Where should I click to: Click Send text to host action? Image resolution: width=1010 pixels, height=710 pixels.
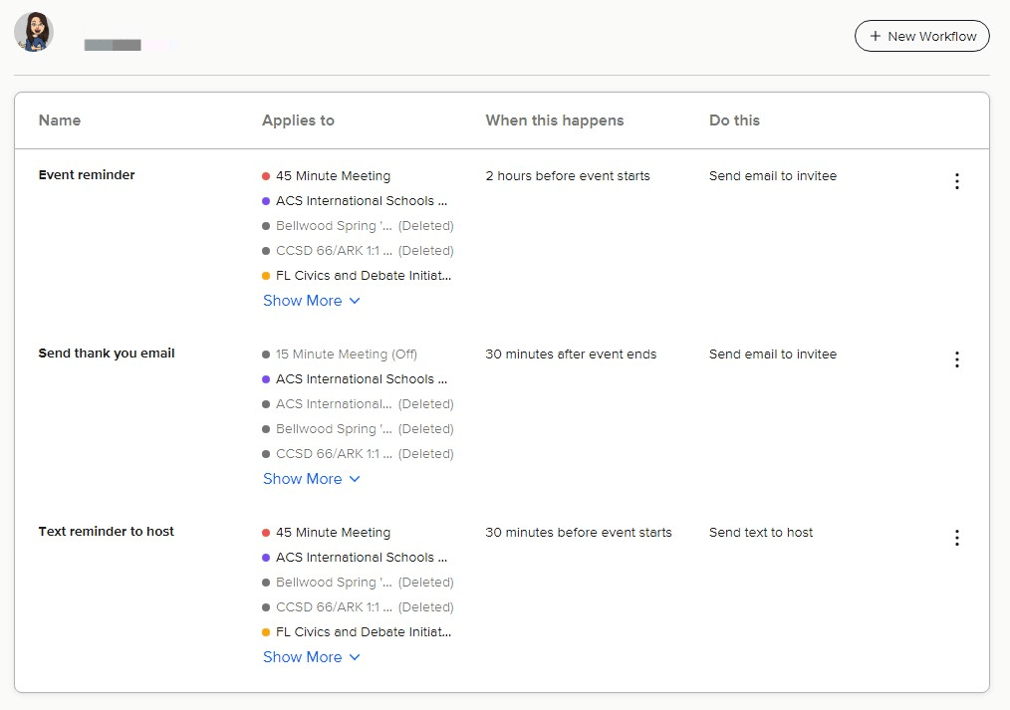(761, 533)
